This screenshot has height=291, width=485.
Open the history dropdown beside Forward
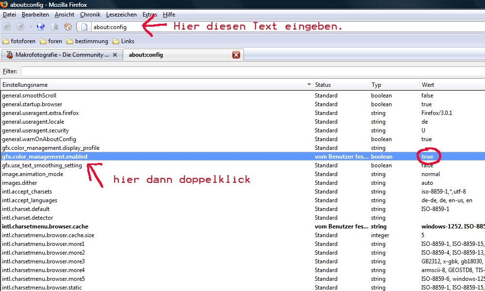pyautogui.click(x=31, y=27)
